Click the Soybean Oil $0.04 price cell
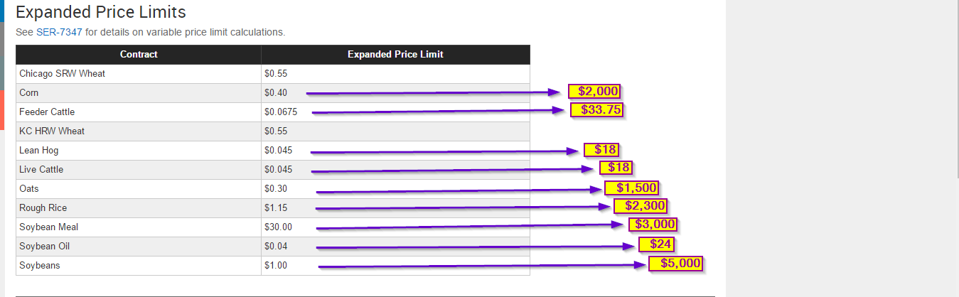Viewport: 959px width, 297px height. pos(395,247)
